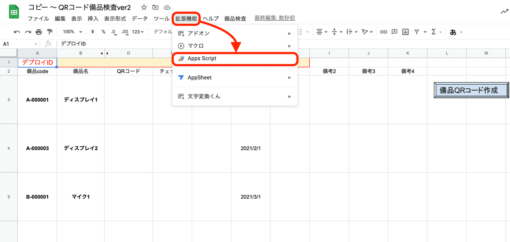510x242 pixels.
Task: Select the B-000001 cell
Action: tap(37, 196)
